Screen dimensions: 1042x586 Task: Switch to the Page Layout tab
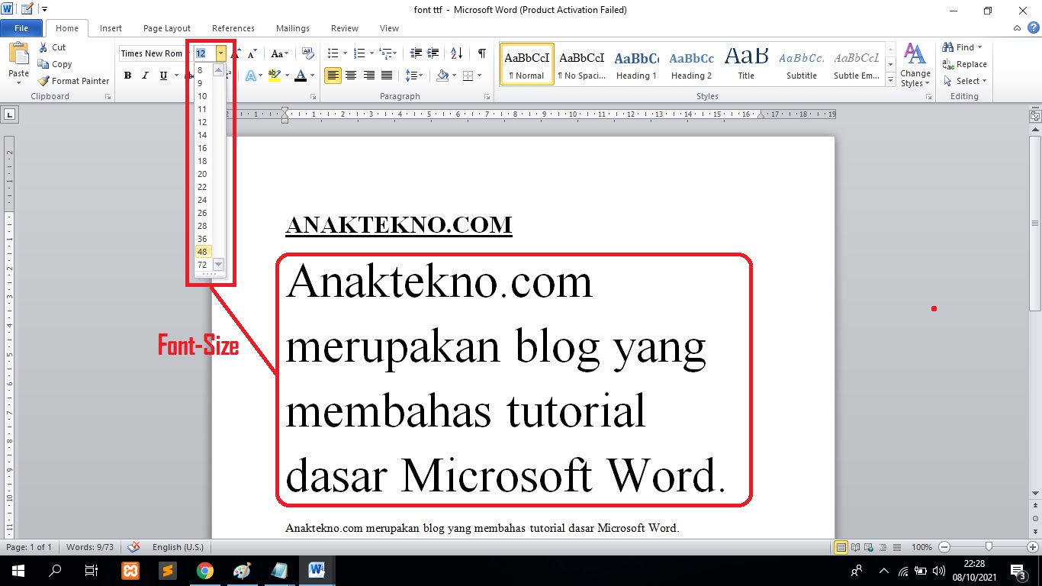pyautogui.click(x=167, y=28)
